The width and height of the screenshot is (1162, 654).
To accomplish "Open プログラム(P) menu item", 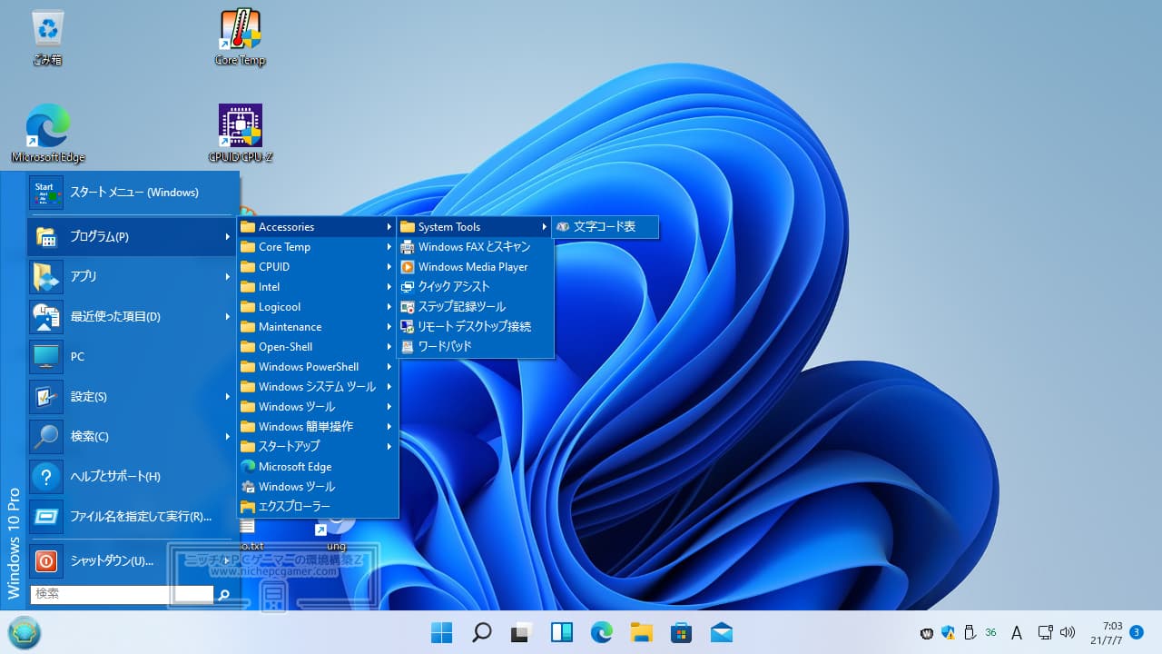I will (x=132, y=236).
